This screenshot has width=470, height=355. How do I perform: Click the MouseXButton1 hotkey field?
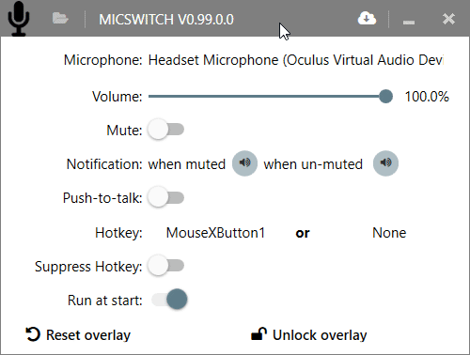click(x=215, y=233)
